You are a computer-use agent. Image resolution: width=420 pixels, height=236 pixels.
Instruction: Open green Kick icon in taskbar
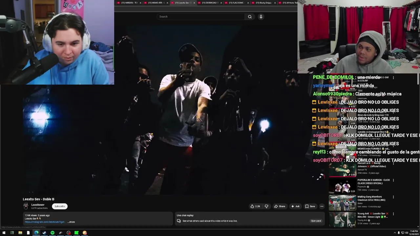point(76,233)
